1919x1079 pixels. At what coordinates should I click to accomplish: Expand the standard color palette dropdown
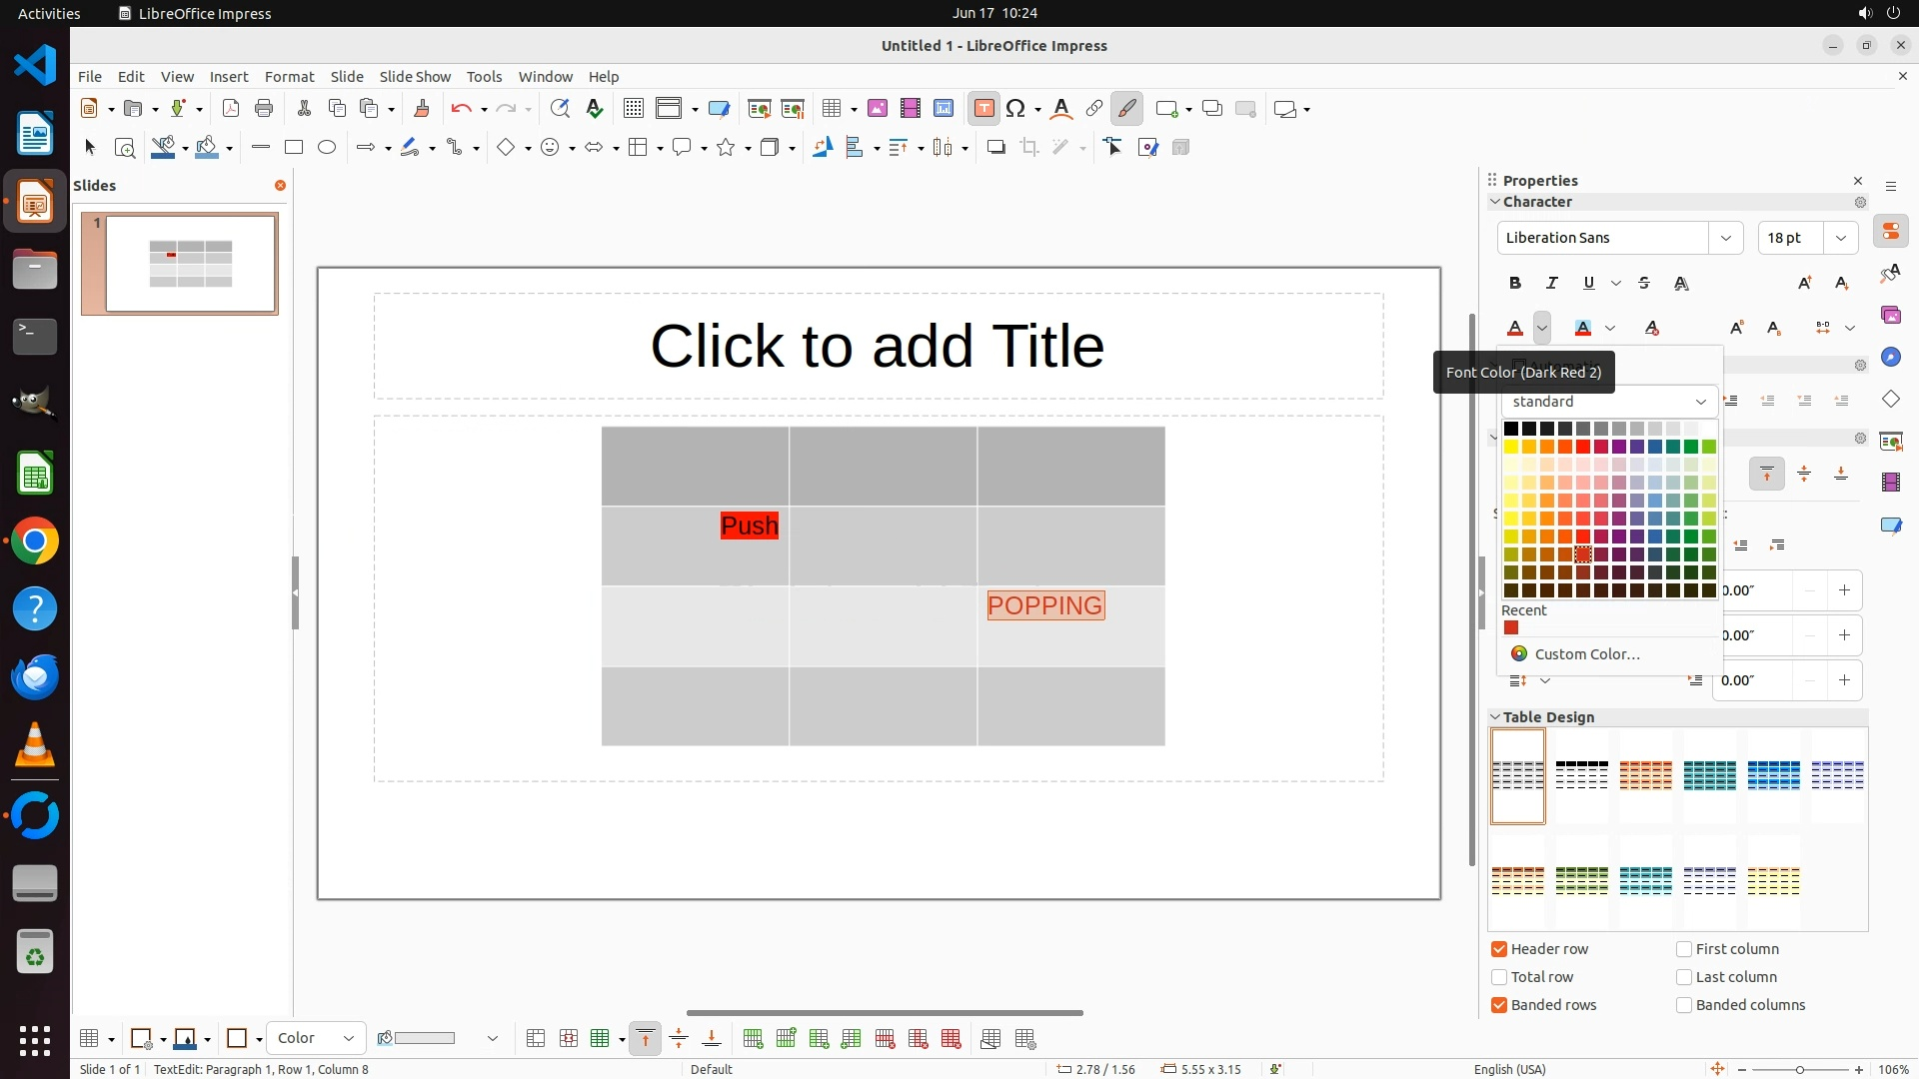click(1700, 402)
